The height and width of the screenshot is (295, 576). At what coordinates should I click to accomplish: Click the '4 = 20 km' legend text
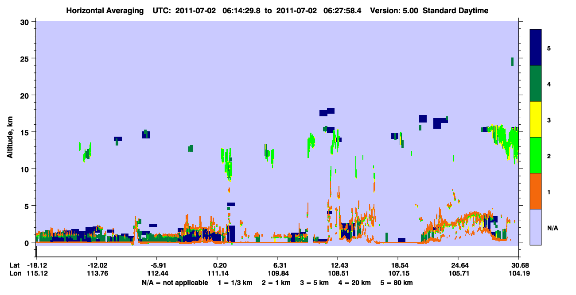click(354, 282)
